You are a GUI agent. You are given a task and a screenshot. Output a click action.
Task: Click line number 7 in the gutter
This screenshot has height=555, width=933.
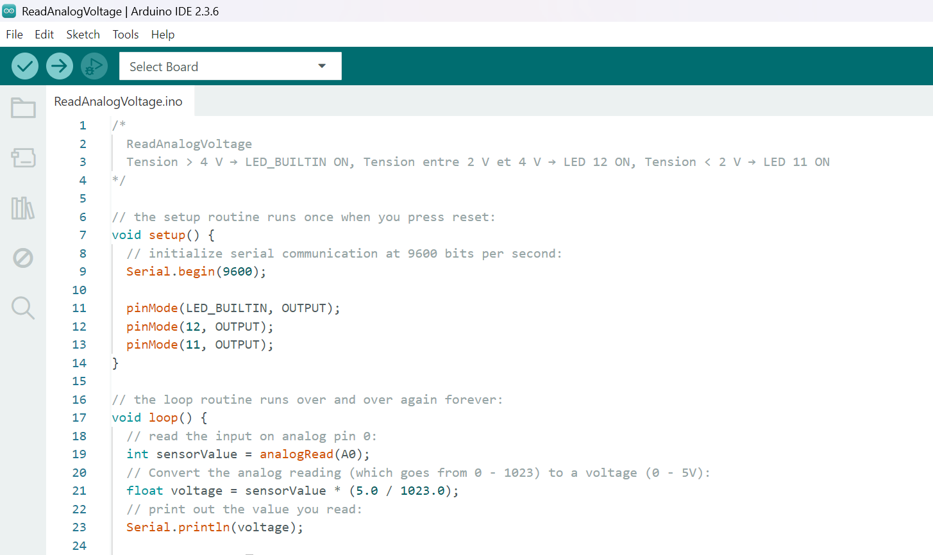click(83, 235)
